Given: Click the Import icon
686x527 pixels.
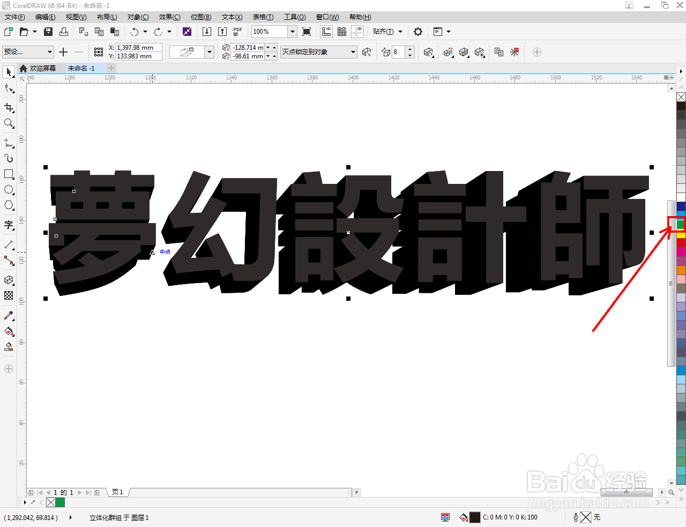Looking at the screenshot, I should click(x=207, y=32).
